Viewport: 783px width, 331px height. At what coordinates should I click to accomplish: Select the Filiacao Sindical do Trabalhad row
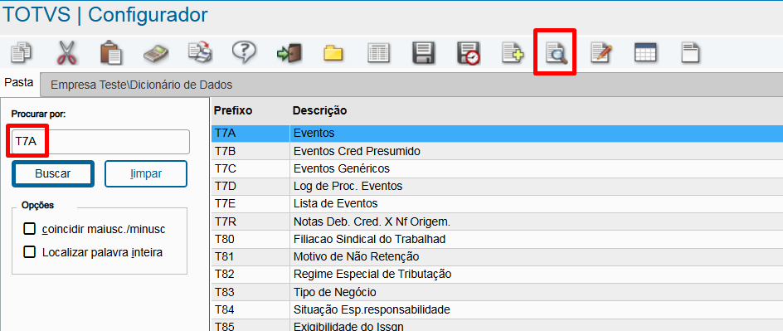[497, 239]
